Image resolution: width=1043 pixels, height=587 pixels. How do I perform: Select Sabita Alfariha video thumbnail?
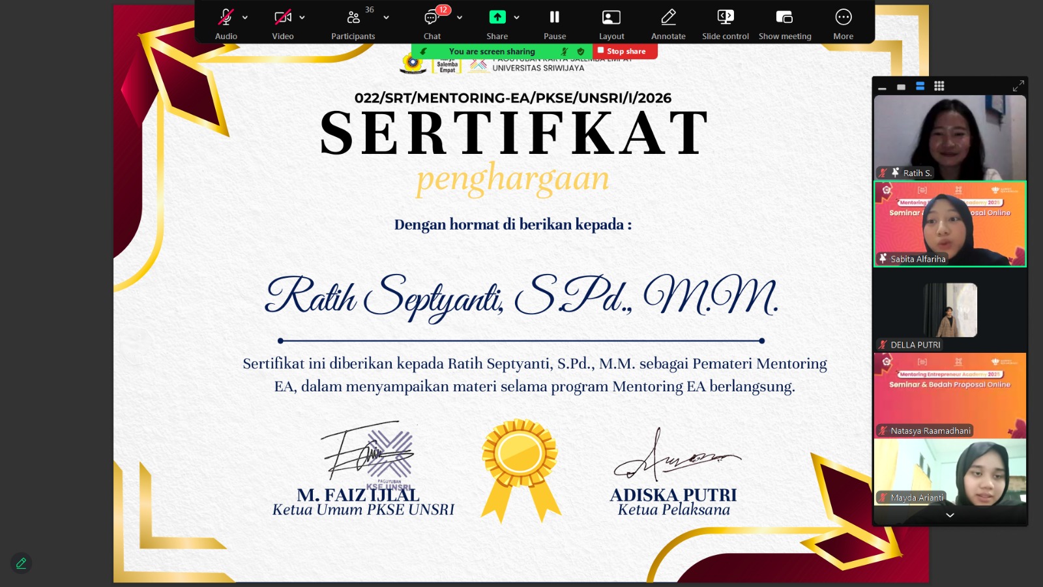950,224
